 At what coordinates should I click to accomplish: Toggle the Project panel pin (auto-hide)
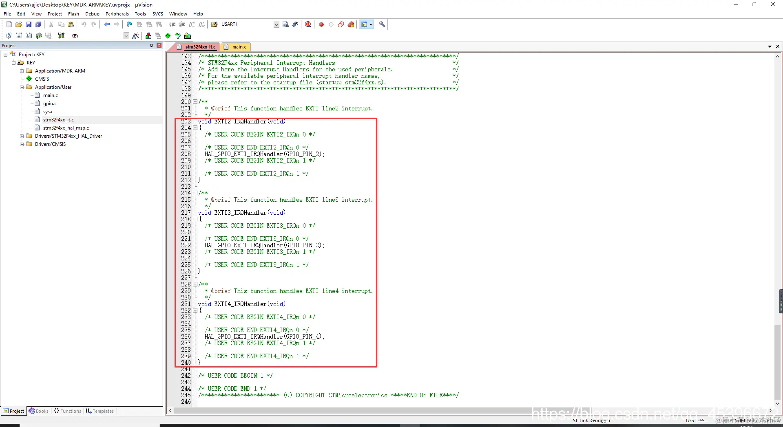point(152,46)
